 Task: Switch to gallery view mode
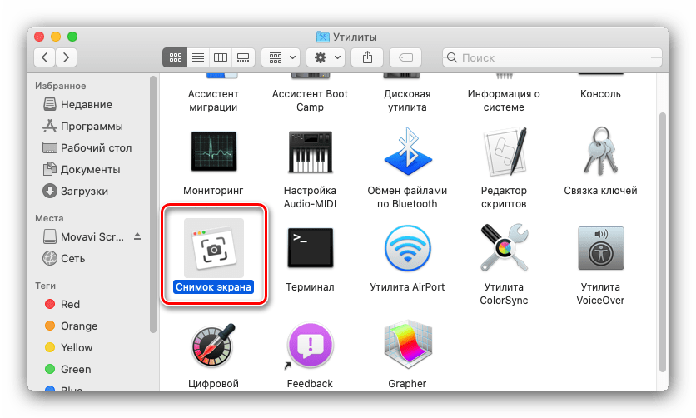click(x=243, y=57)
